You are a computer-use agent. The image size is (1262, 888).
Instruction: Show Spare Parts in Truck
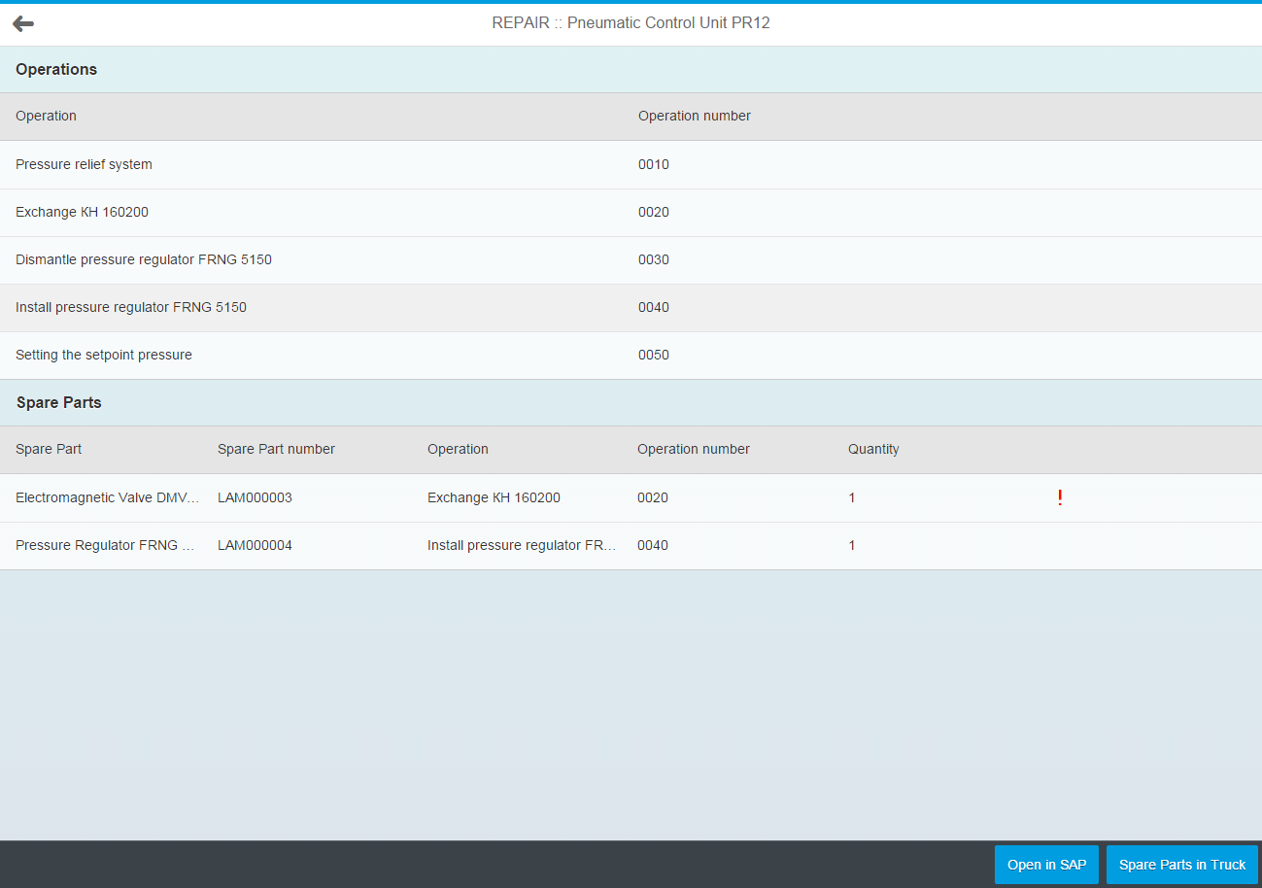1181,865
